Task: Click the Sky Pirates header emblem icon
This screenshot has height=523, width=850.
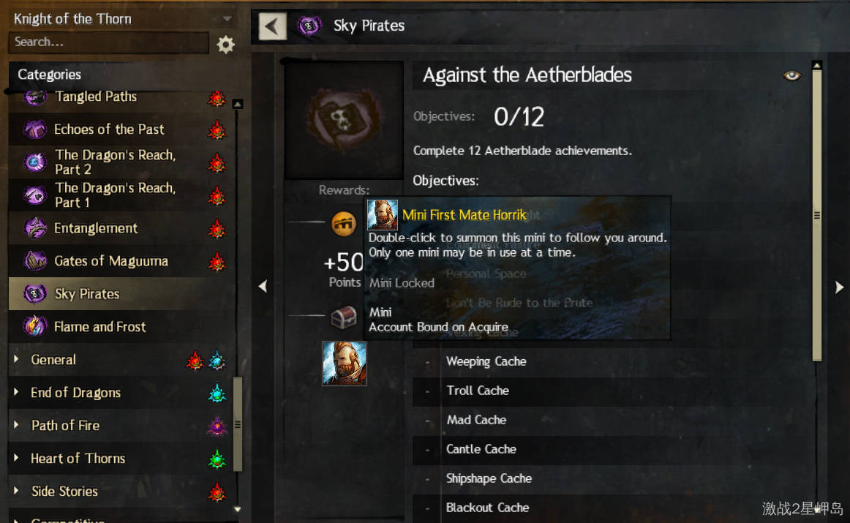Action: [309, 26]
